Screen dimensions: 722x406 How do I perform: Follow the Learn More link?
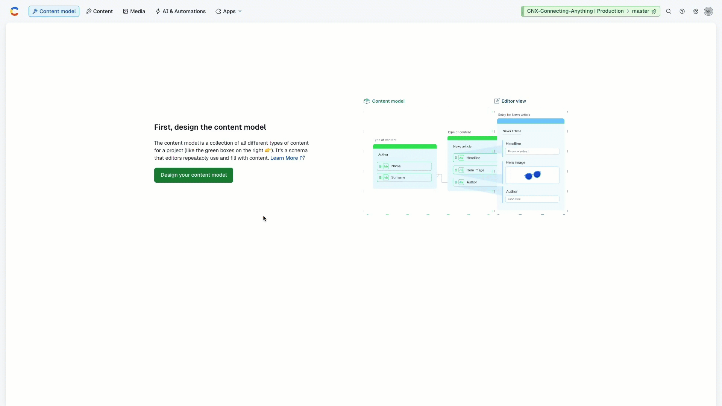click(284, 158)
